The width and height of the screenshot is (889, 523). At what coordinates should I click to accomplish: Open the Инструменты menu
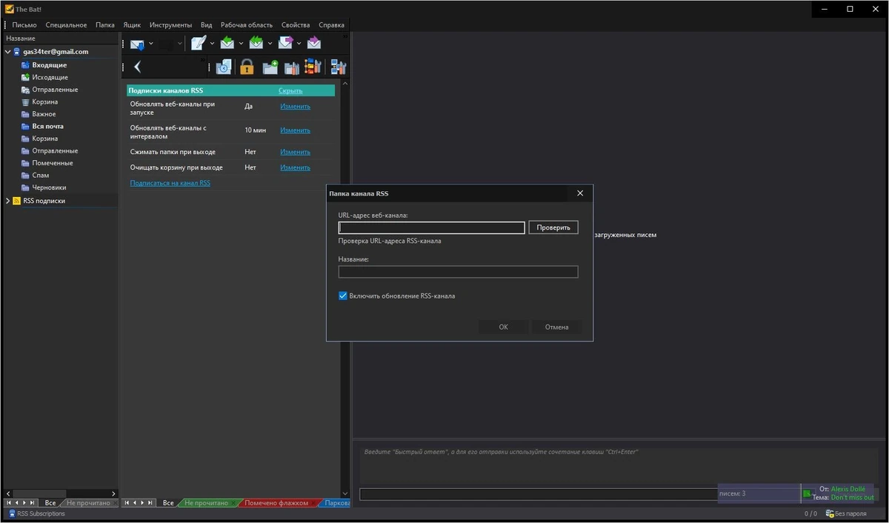point(170,24)
